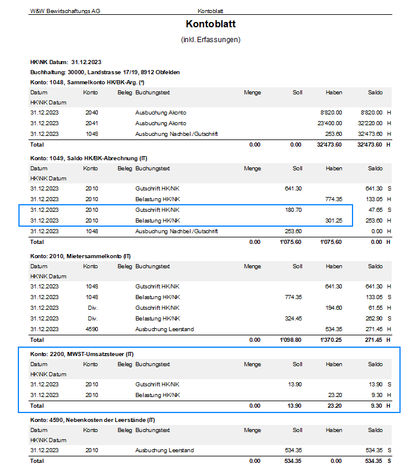Click Ausbuchung Akonto in the 2040 row
The width and height of the screenshot is (419, 473).
pyautogui.click(x=161, y=113)
